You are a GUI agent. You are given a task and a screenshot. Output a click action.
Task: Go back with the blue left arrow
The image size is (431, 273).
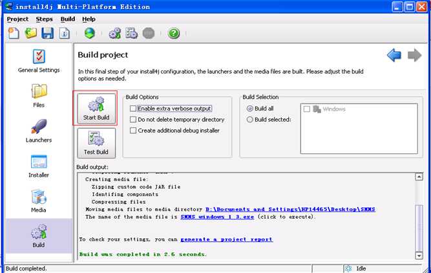click(394, 56)
